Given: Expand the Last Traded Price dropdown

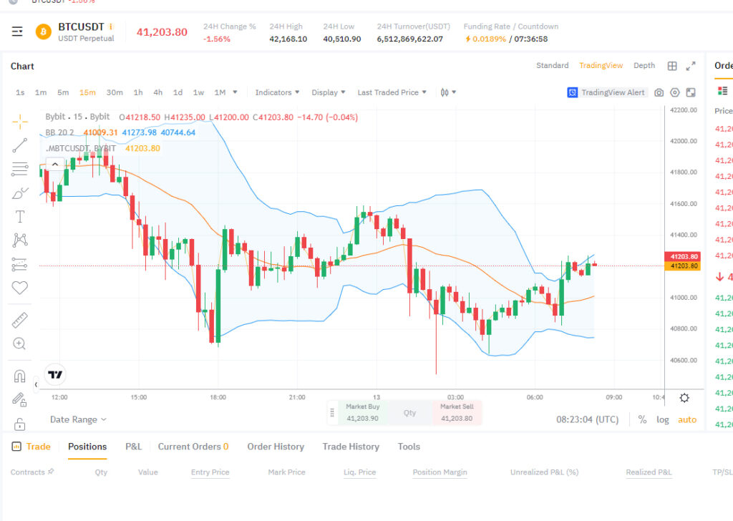Looking at the screenshot, I should click(x=392, y=92).
